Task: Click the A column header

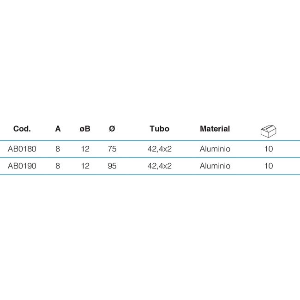Action: click(58, 129)
